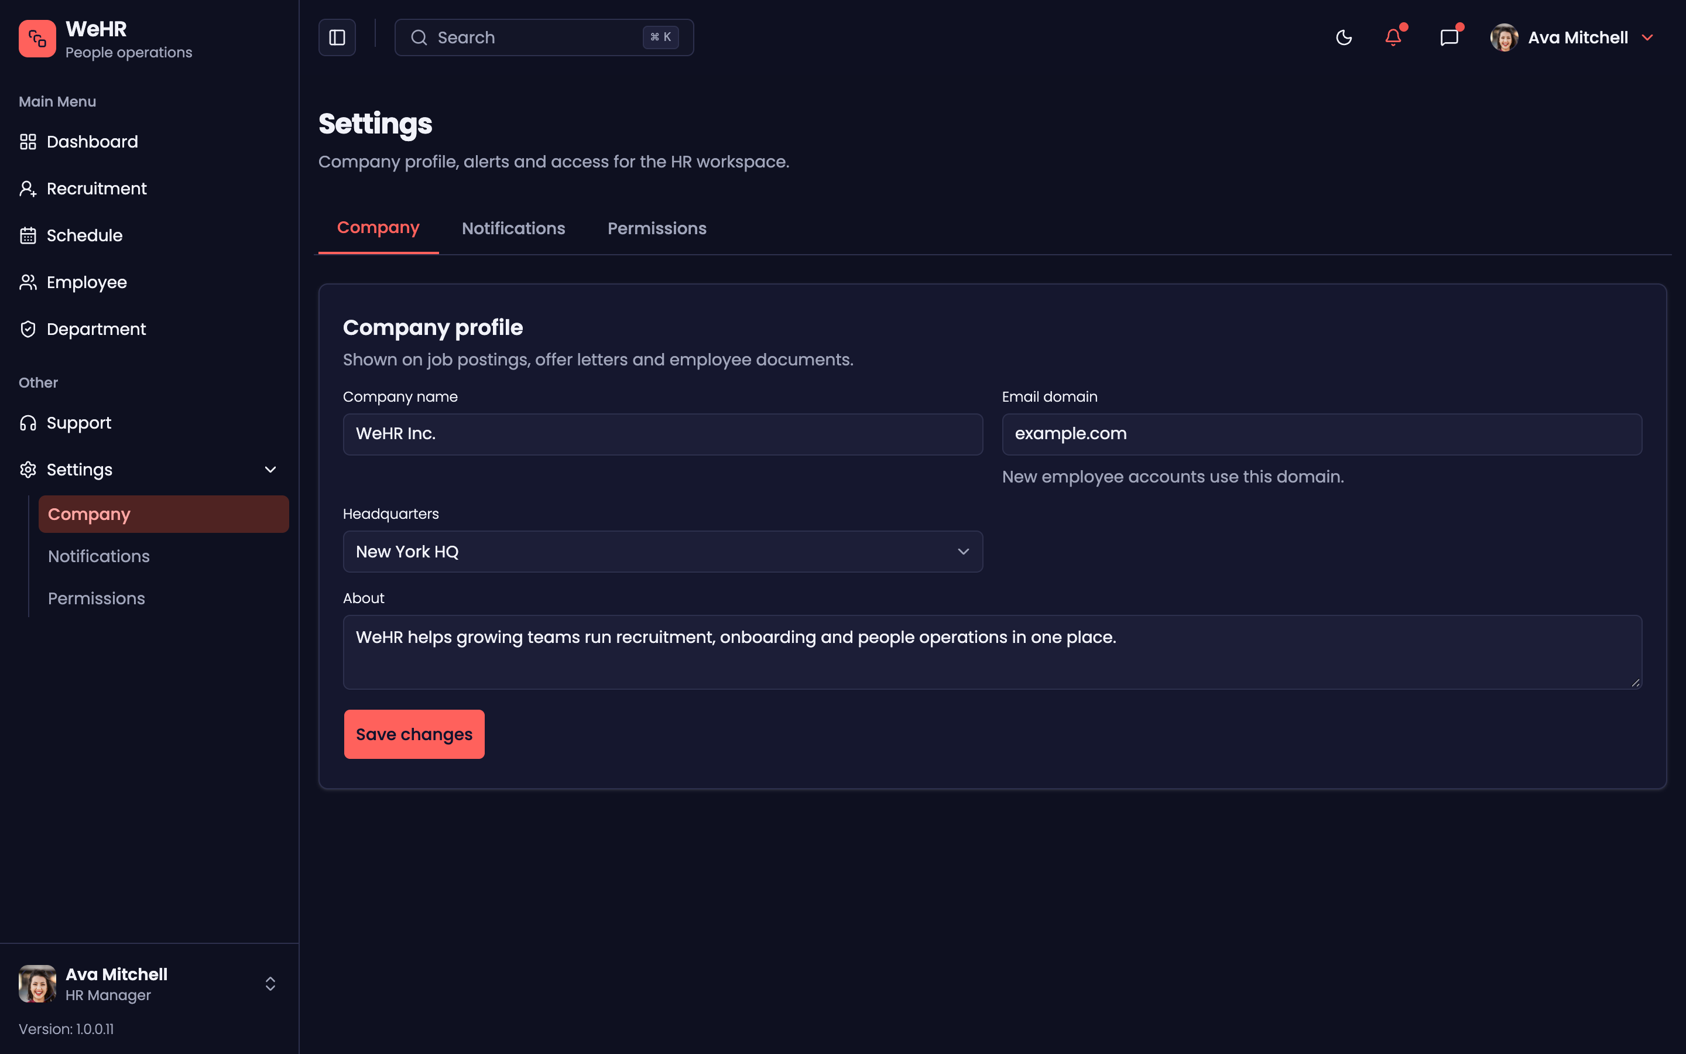Switch to the Company tab
1686x1054 pixels.
coord(378,228)
